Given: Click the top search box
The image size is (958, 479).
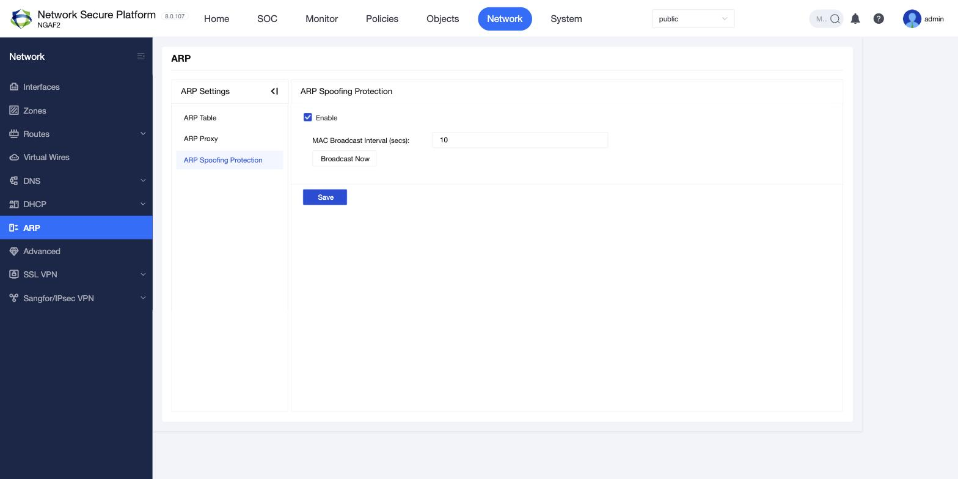Looking at the screenshot, I should tap(826, 19).
